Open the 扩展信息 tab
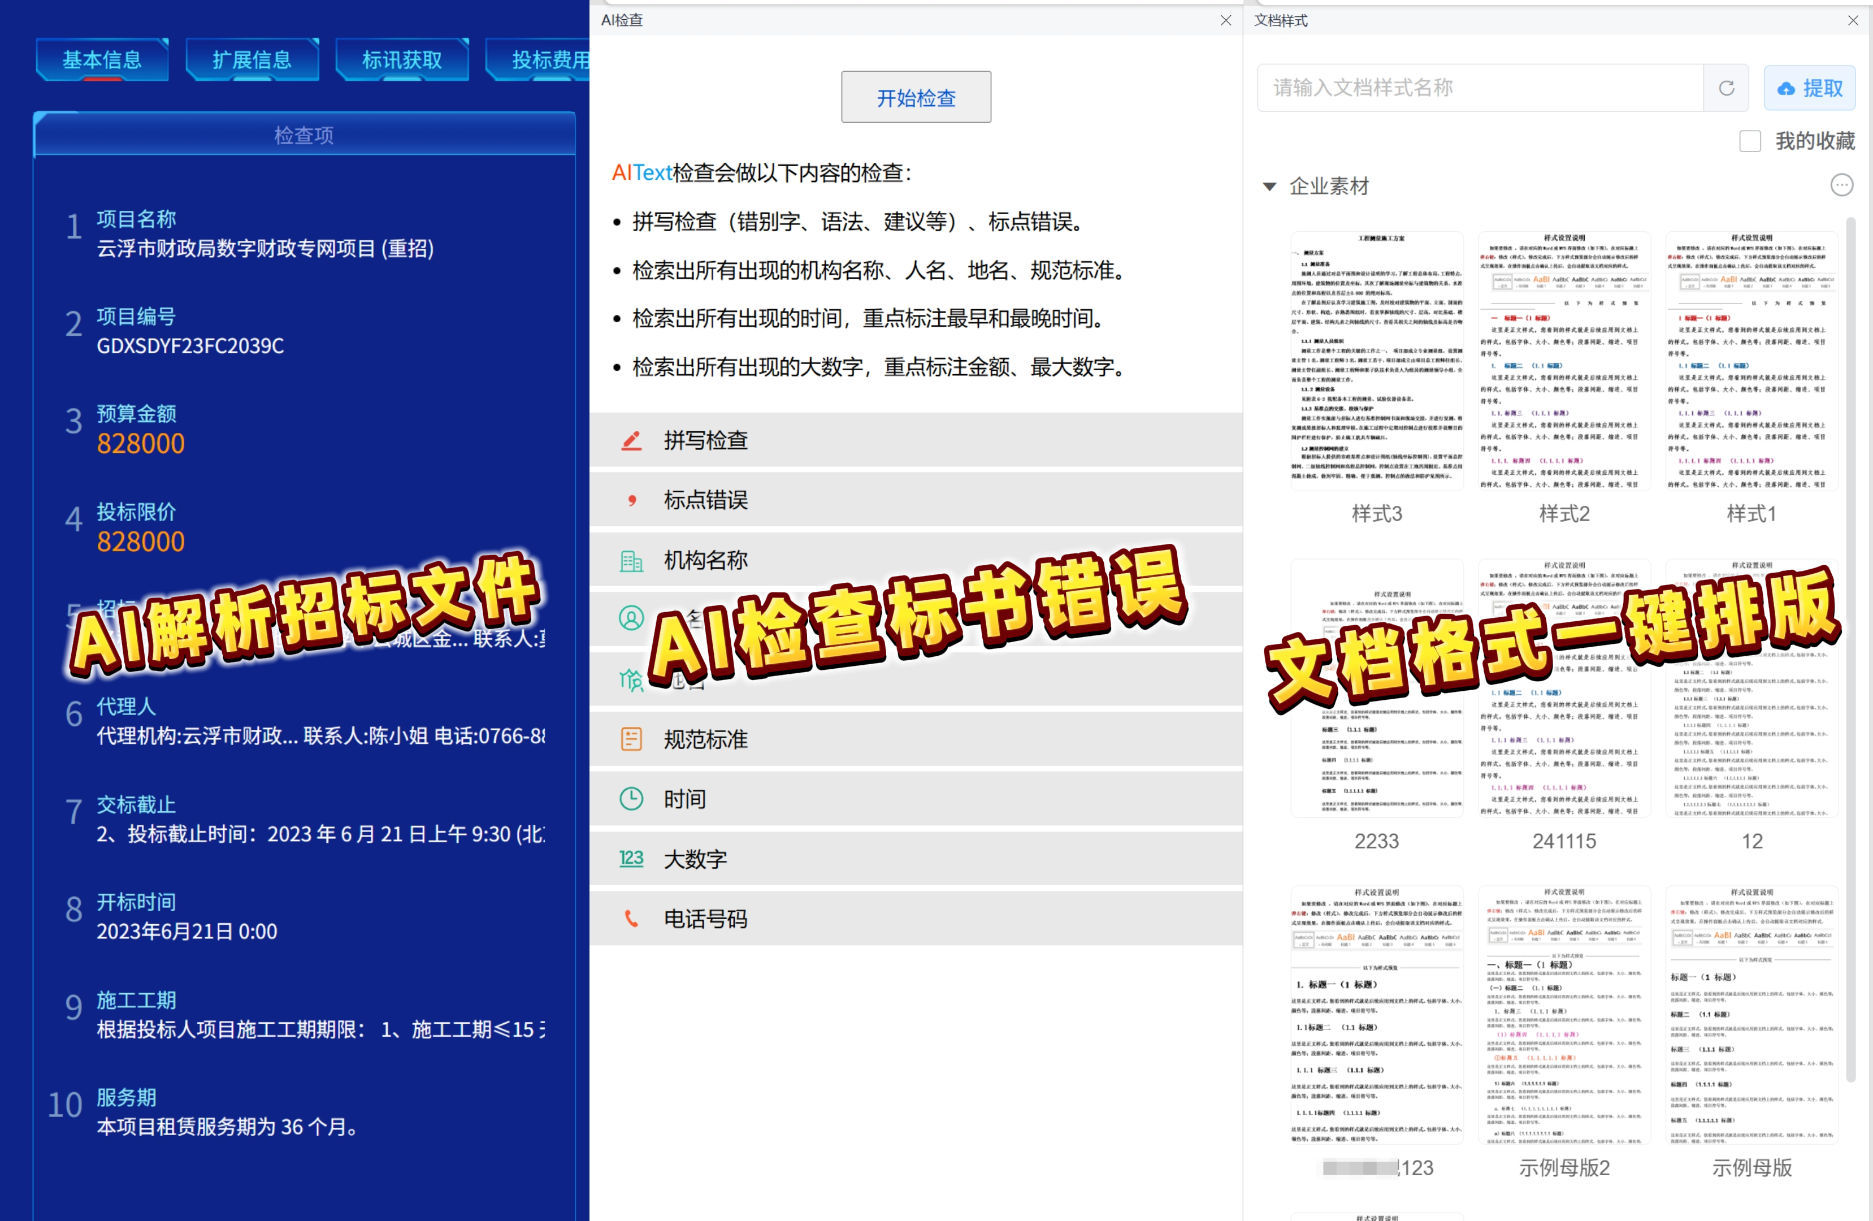 point(252,60)
